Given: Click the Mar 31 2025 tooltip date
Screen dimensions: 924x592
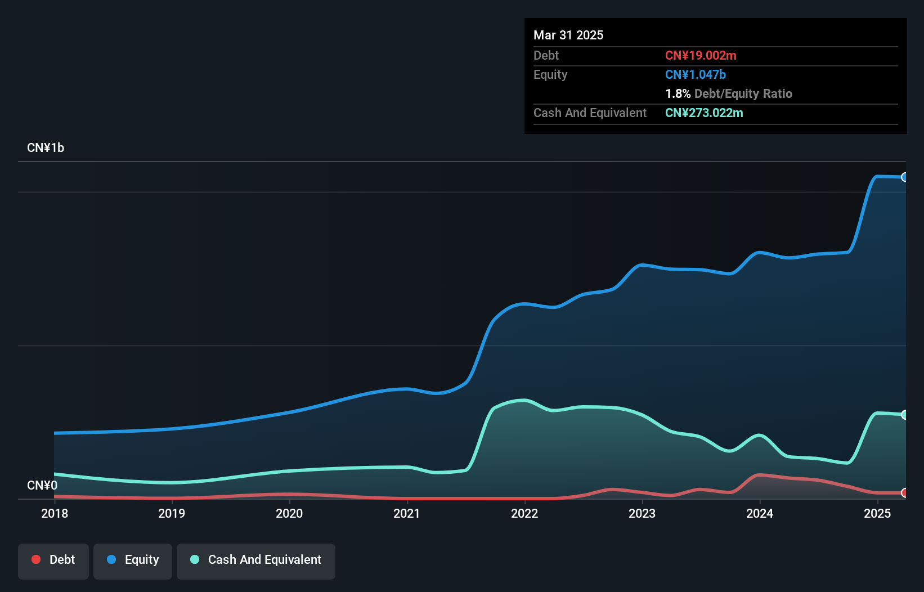Looking at the screenshot, I should pos(568,35).
